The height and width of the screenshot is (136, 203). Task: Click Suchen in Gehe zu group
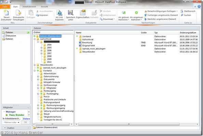(186, 15)
